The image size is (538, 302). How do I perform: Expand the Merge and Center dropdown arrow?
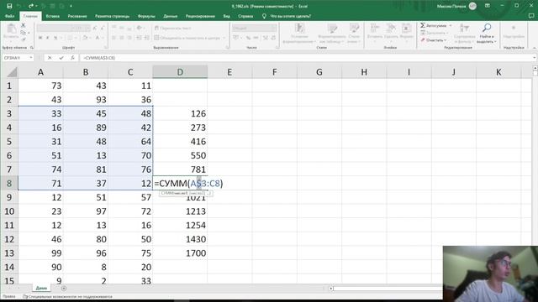point(224,38)
